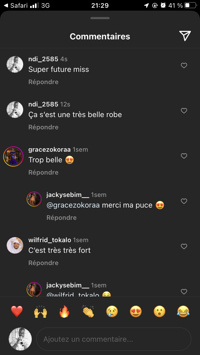The height and width of the screenshot is (355, 200).
Task: Insert the red heart emoji reaction
Action: tap(17, 311)
